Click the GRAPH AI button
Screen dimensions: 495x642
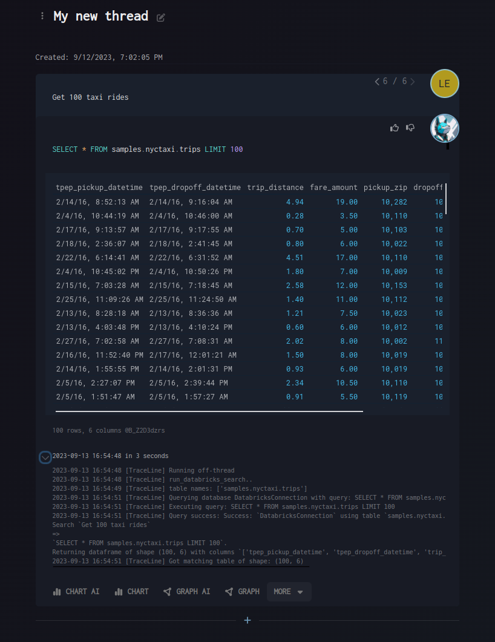tap(187, 592)
